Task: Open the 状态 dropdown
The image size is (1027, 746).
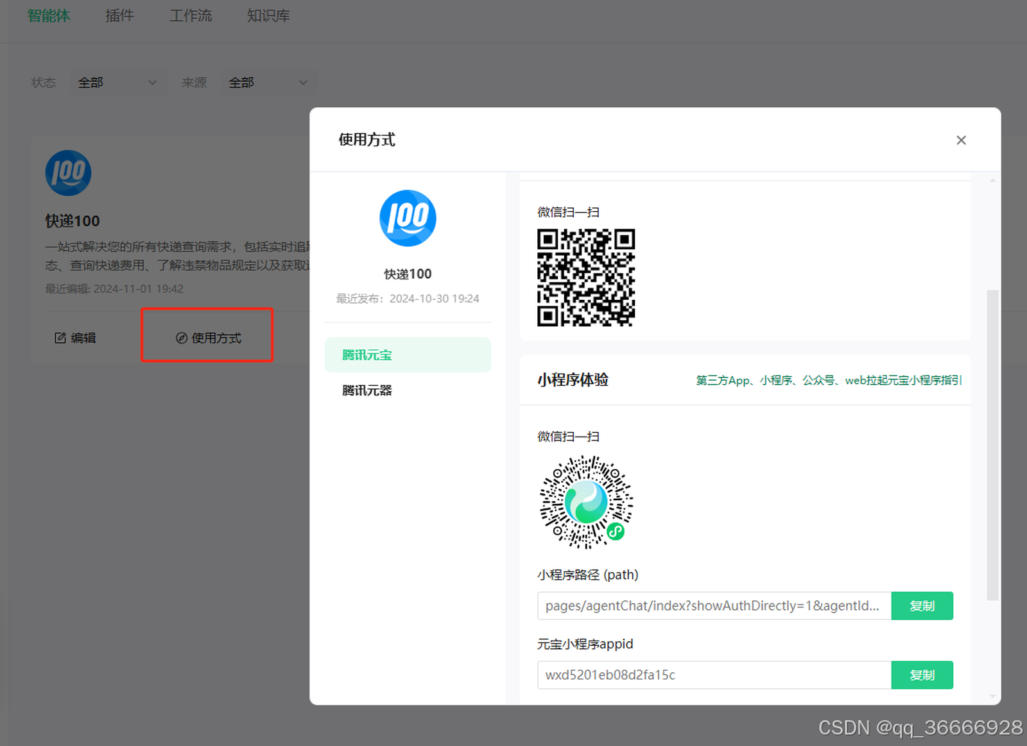Action: [117, 83]
